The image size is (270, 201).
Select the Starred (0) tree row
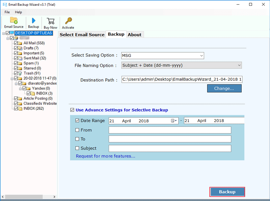[32, 68]
